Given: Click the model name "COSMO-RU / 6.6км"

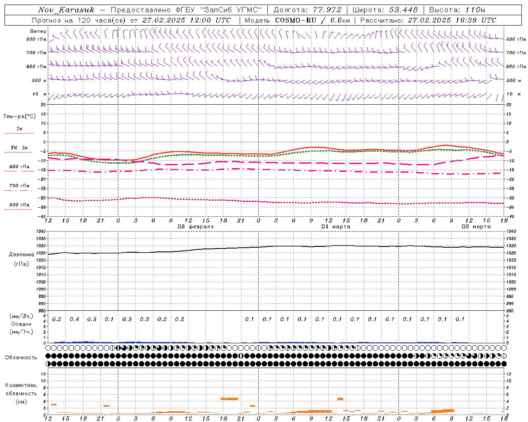Looking at the screenshot, I should click(312, 20).
